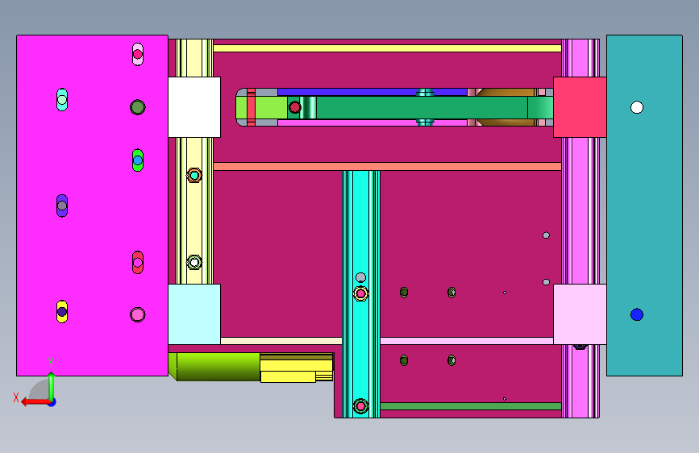Screen dimensions: 699x453
Task: Click the green Y axis arrow of the triad
Action: pos(52,387)
